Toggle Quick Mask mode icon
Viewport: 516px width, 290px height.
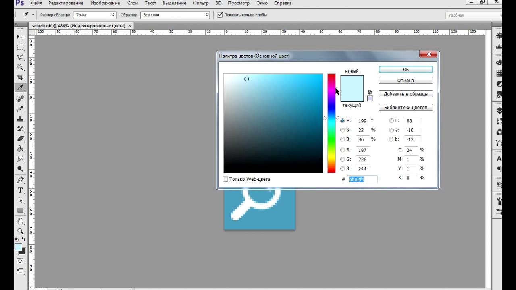pyautogui.click(x=20, y=261)
